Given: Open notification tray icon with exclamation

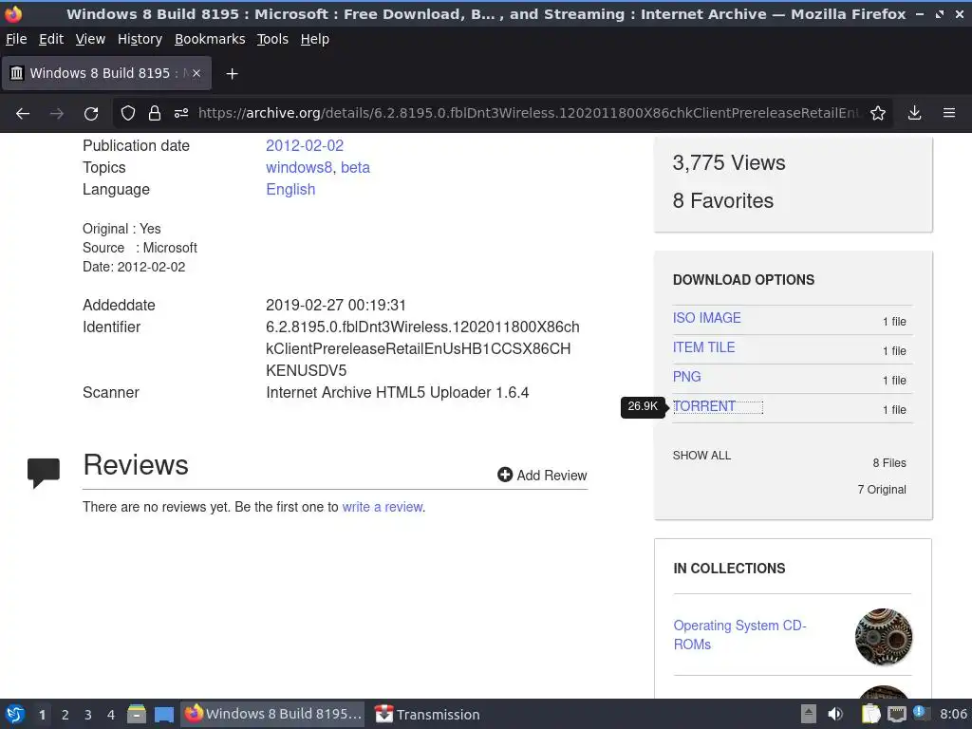Looking at the screenshot, I should point(921,713).
